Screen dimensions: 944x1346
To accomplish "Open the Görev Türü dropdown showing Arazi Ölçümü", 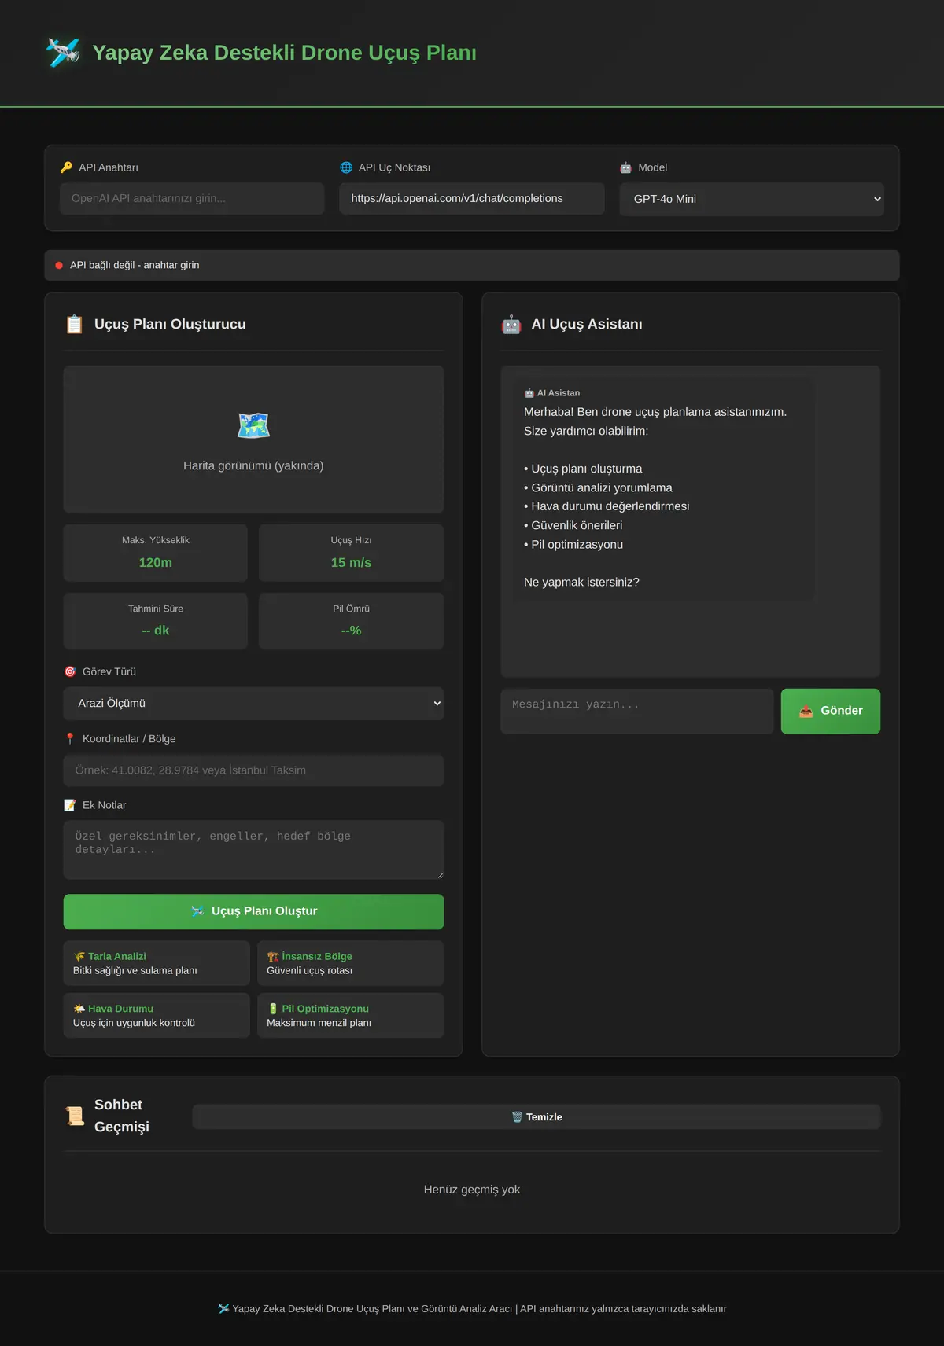I will [253, 704].
